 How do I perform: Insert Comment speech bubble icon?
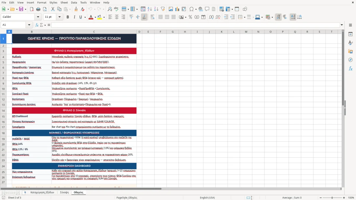coord(207,9)
